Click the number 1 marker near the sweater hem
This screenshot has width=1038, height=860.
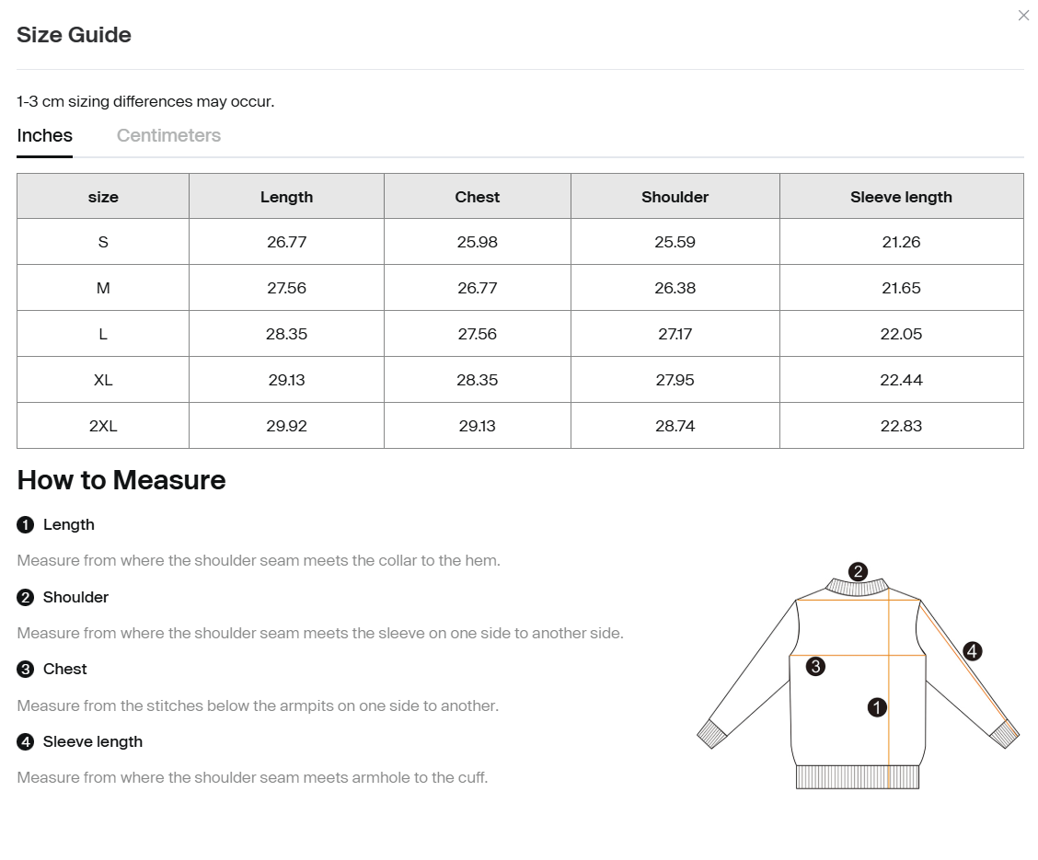tap(877, 706)
